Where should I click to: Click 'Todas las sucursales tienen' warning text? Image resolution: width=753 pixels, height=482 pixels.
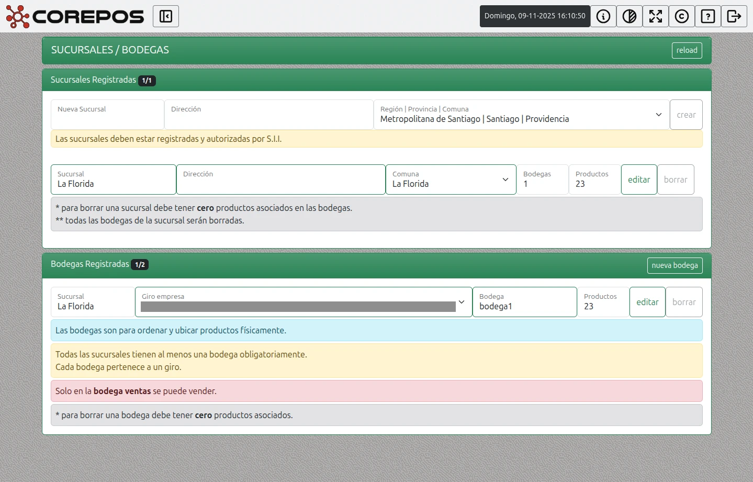[377, 361]
